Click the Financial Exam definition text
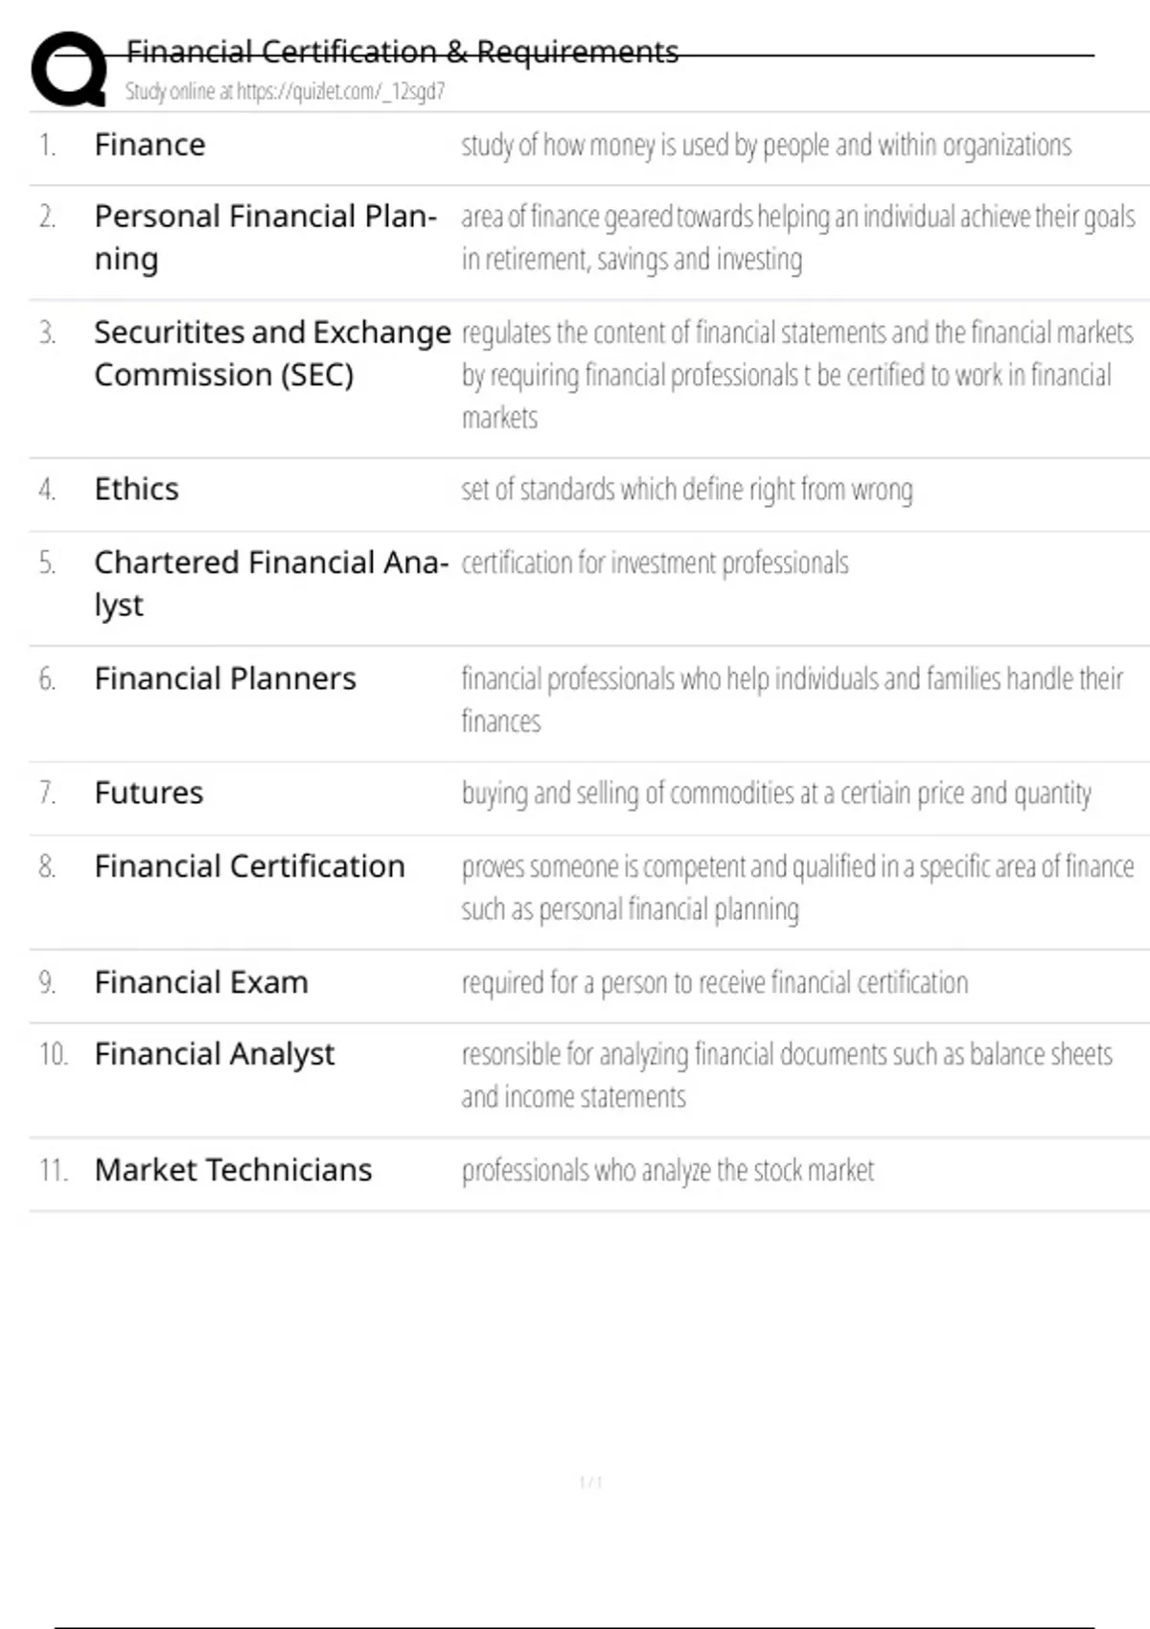 tap(714, 982)
